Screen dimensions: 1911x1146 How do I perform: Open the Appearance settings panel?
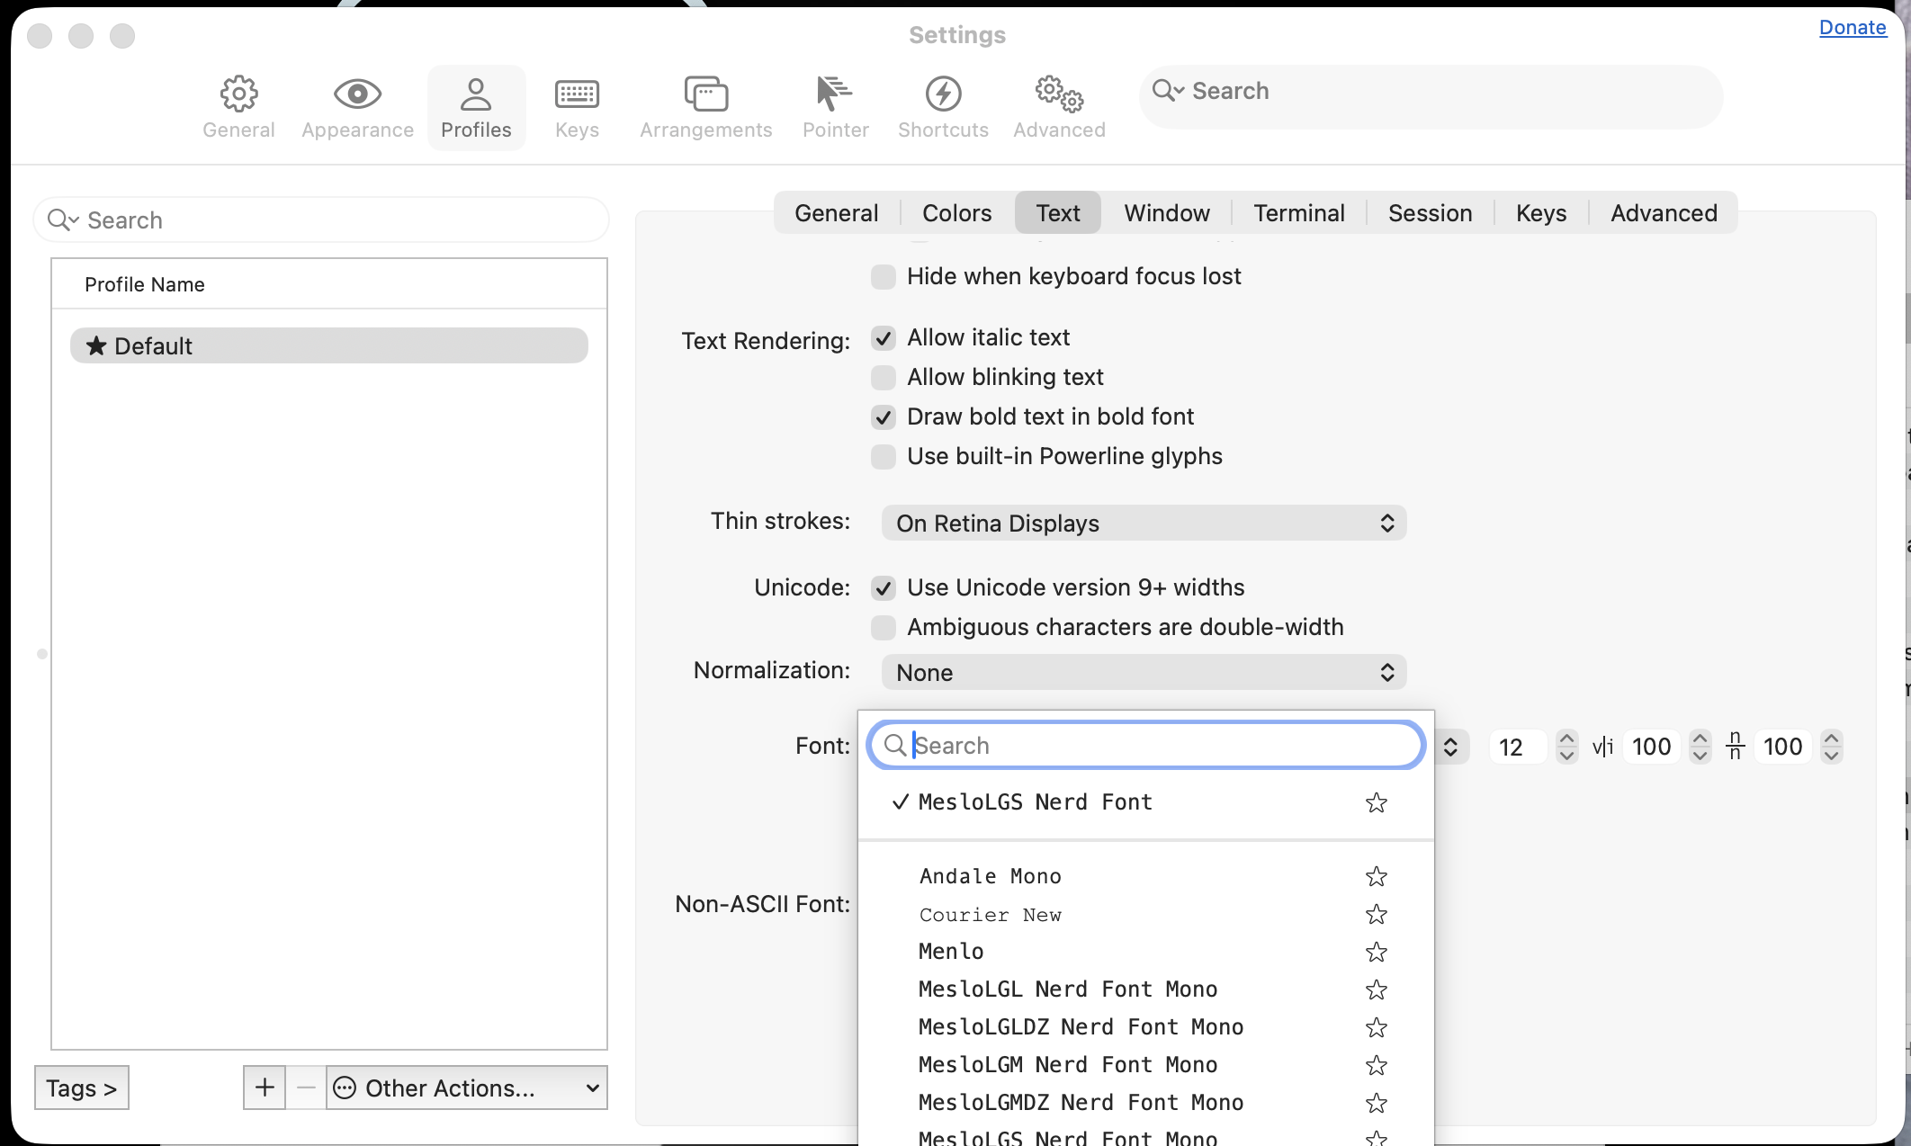point(356,106)
